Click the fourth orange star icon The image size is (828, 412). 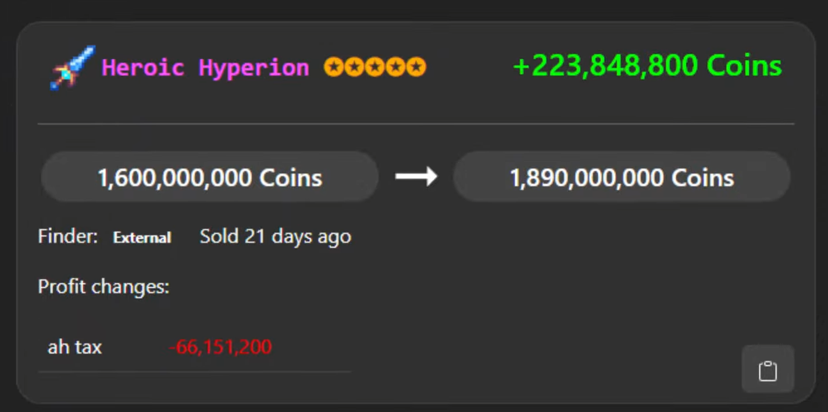pos(395,67)
